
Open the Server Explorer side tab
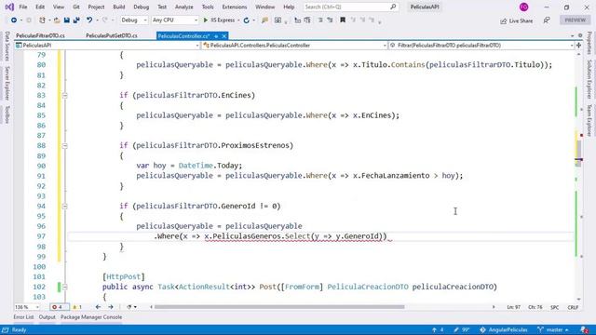7,83
